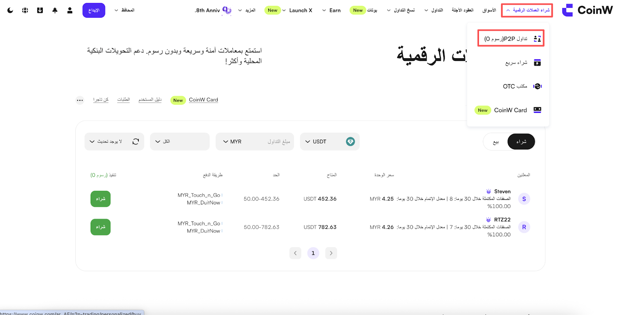Select the شراء (Buy) toggle

pos(521,142)
